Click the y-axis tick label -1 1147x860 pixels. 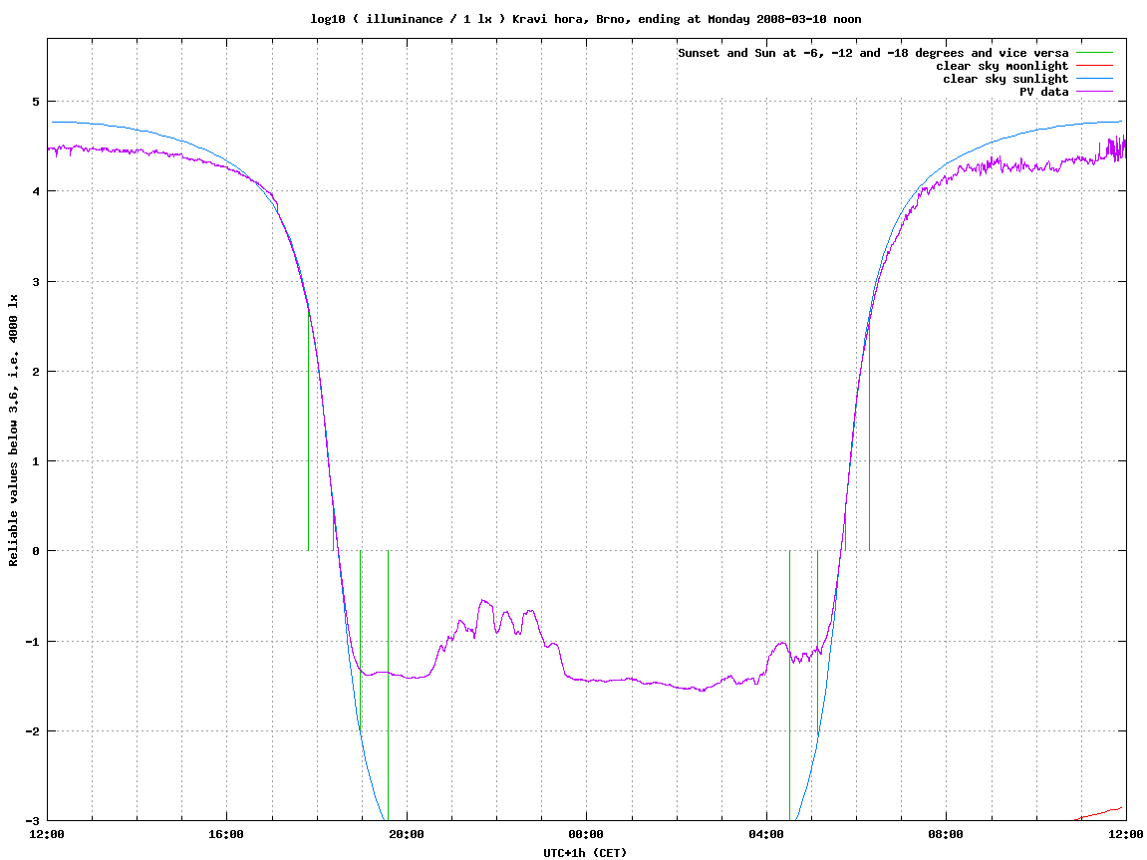33,642
